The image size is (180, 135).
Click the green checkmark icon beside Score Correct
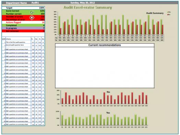pos(32,12)
